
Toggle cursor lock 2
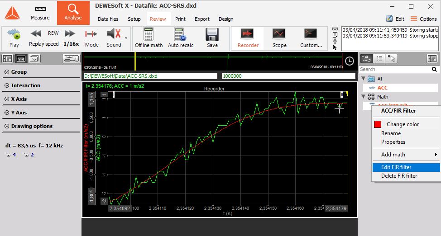click(x=29, y=155)
